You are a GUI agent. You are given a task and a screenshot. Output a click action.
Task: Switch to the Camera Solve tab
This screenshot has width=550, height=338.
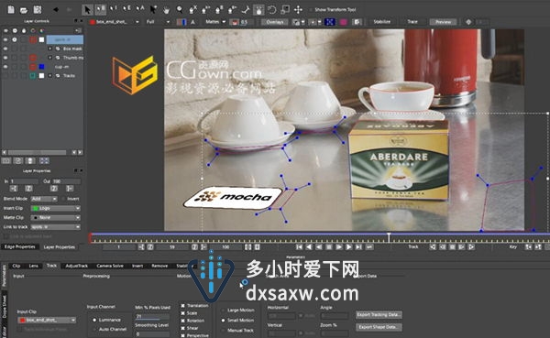110,266
